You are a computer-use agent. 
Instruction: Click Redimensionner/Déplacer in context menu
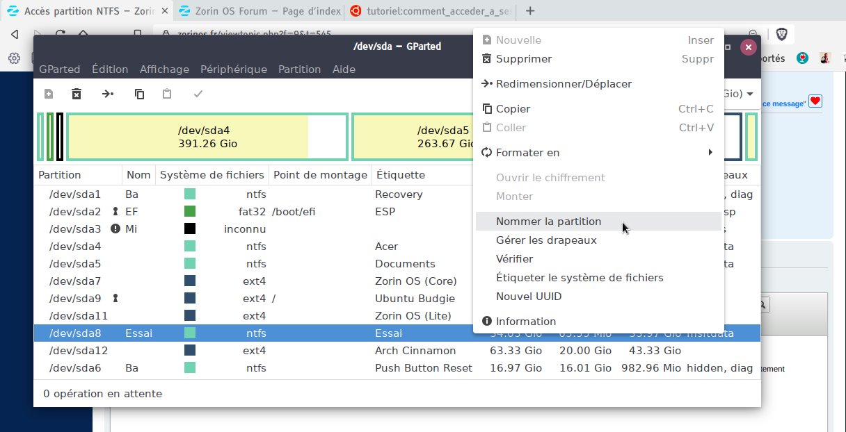[x=563, y=84]
